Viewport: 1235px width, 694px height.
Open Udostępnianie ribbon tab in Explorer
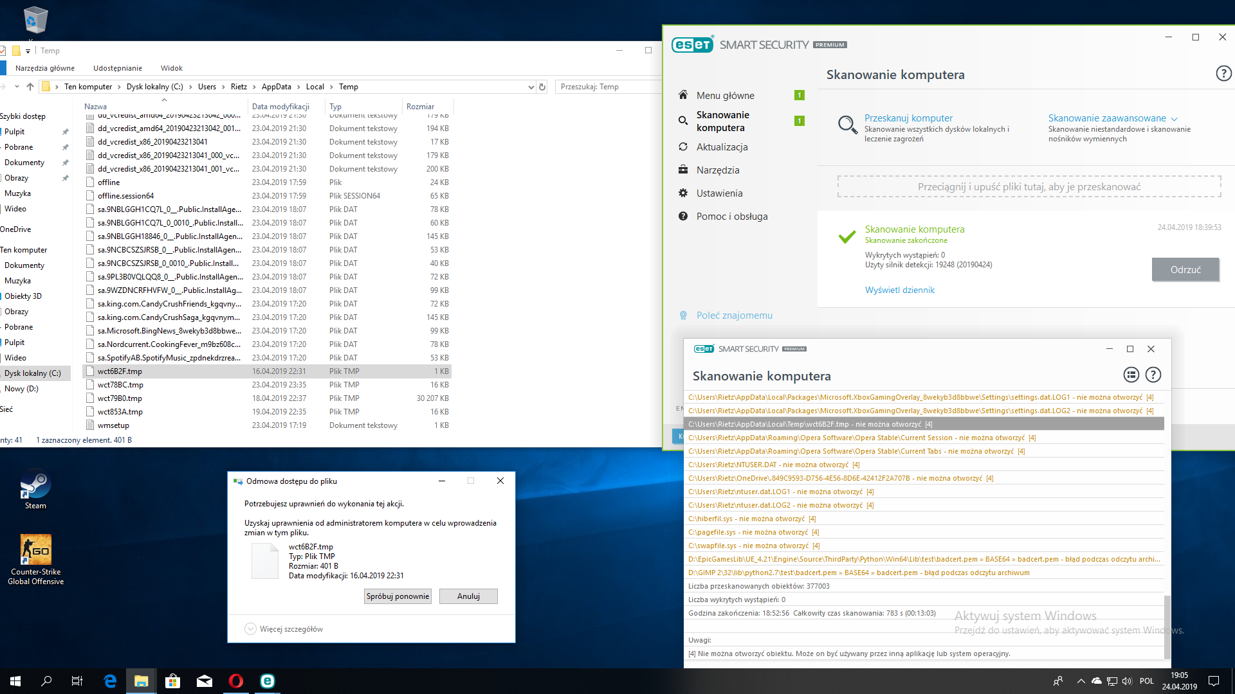(118, 68)
